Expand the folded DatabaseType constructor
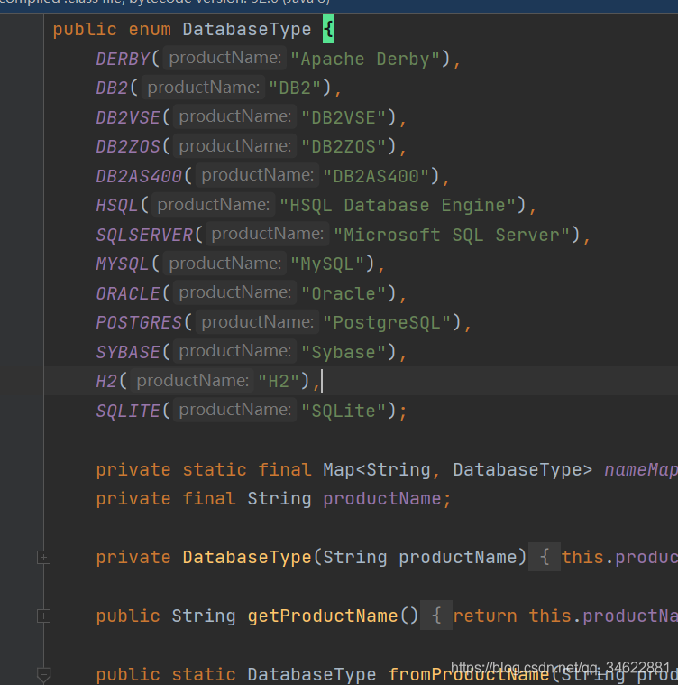The height and width of the screenshot is (685, 678). [x=43, y=558]
